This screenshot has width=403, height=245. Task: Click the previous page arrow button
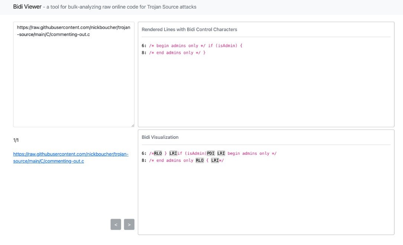[116, 224]
